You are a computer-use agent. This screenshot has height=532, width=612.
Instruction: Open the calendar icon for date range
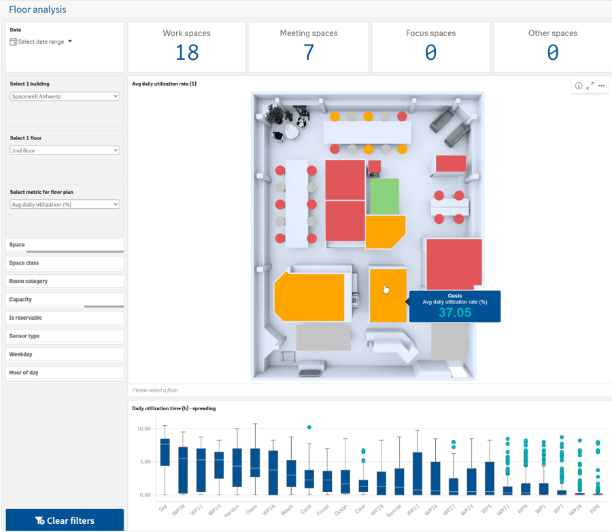tap(14, 41)
